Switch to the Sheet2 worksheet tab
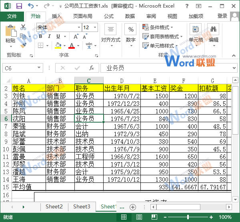The height and width of the screenshot is (222, 240). [54, 206]
